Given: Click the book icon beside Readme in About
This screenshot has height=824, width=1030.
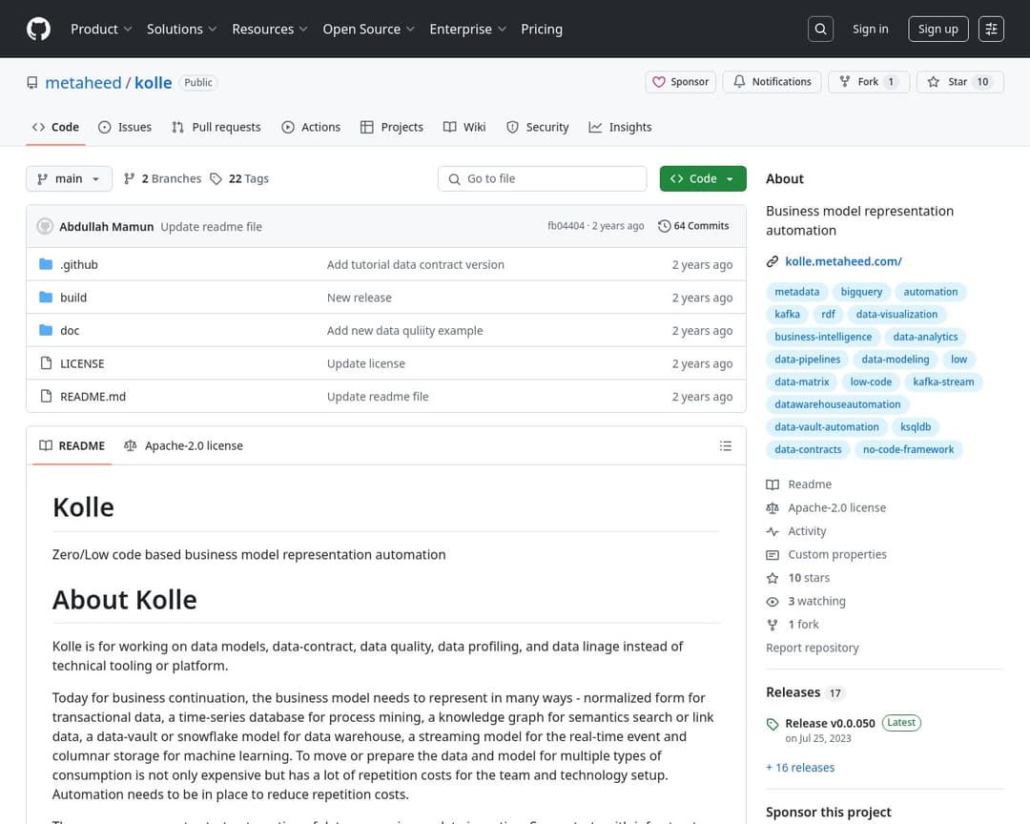Looking at the screenshot, I should point(772,484).
